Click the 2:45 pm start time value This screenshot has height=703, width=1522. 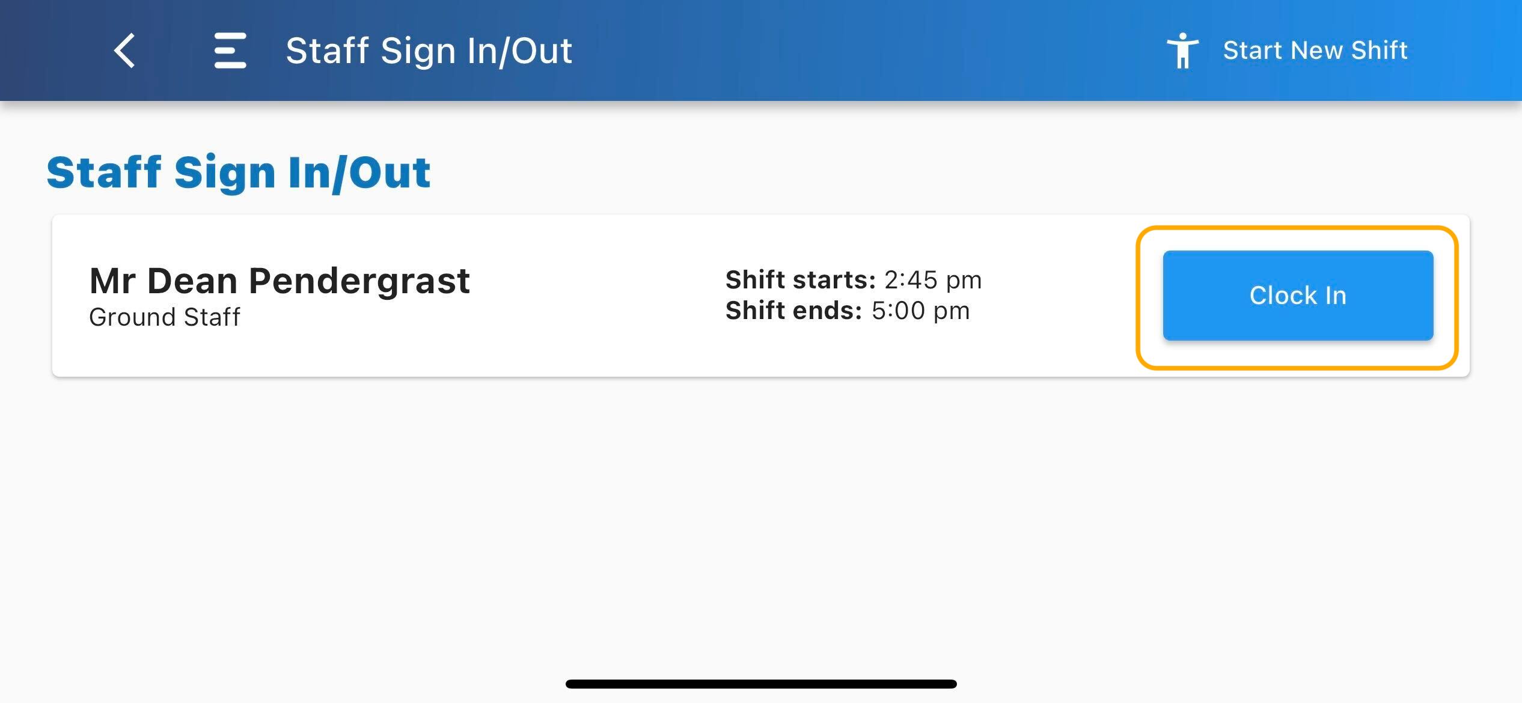click(933, 280)
